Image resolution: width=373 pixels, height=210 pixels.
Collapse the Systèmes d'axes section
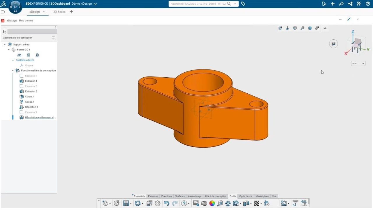point(13,60)
